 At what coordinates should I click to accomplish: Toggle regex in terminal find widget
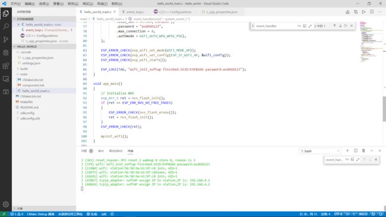click(x=357, y=159)
